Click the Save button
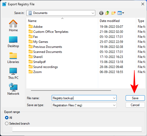This screenshot has height=136, width=147. click(135, 98)
